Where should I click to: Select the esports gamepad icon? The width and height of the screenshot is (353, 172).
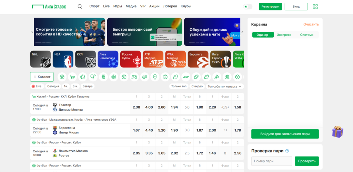point(134,77)
